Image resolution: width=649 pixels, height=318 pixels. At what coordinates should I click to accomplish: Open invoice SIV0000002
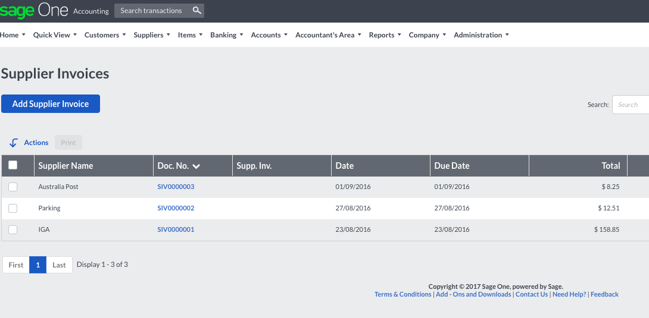pos(176,208)
